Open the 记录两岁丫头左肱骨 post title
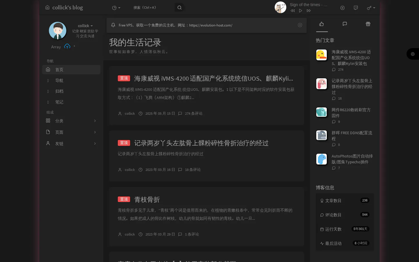The image size is (419, 262). pos(201,143)
